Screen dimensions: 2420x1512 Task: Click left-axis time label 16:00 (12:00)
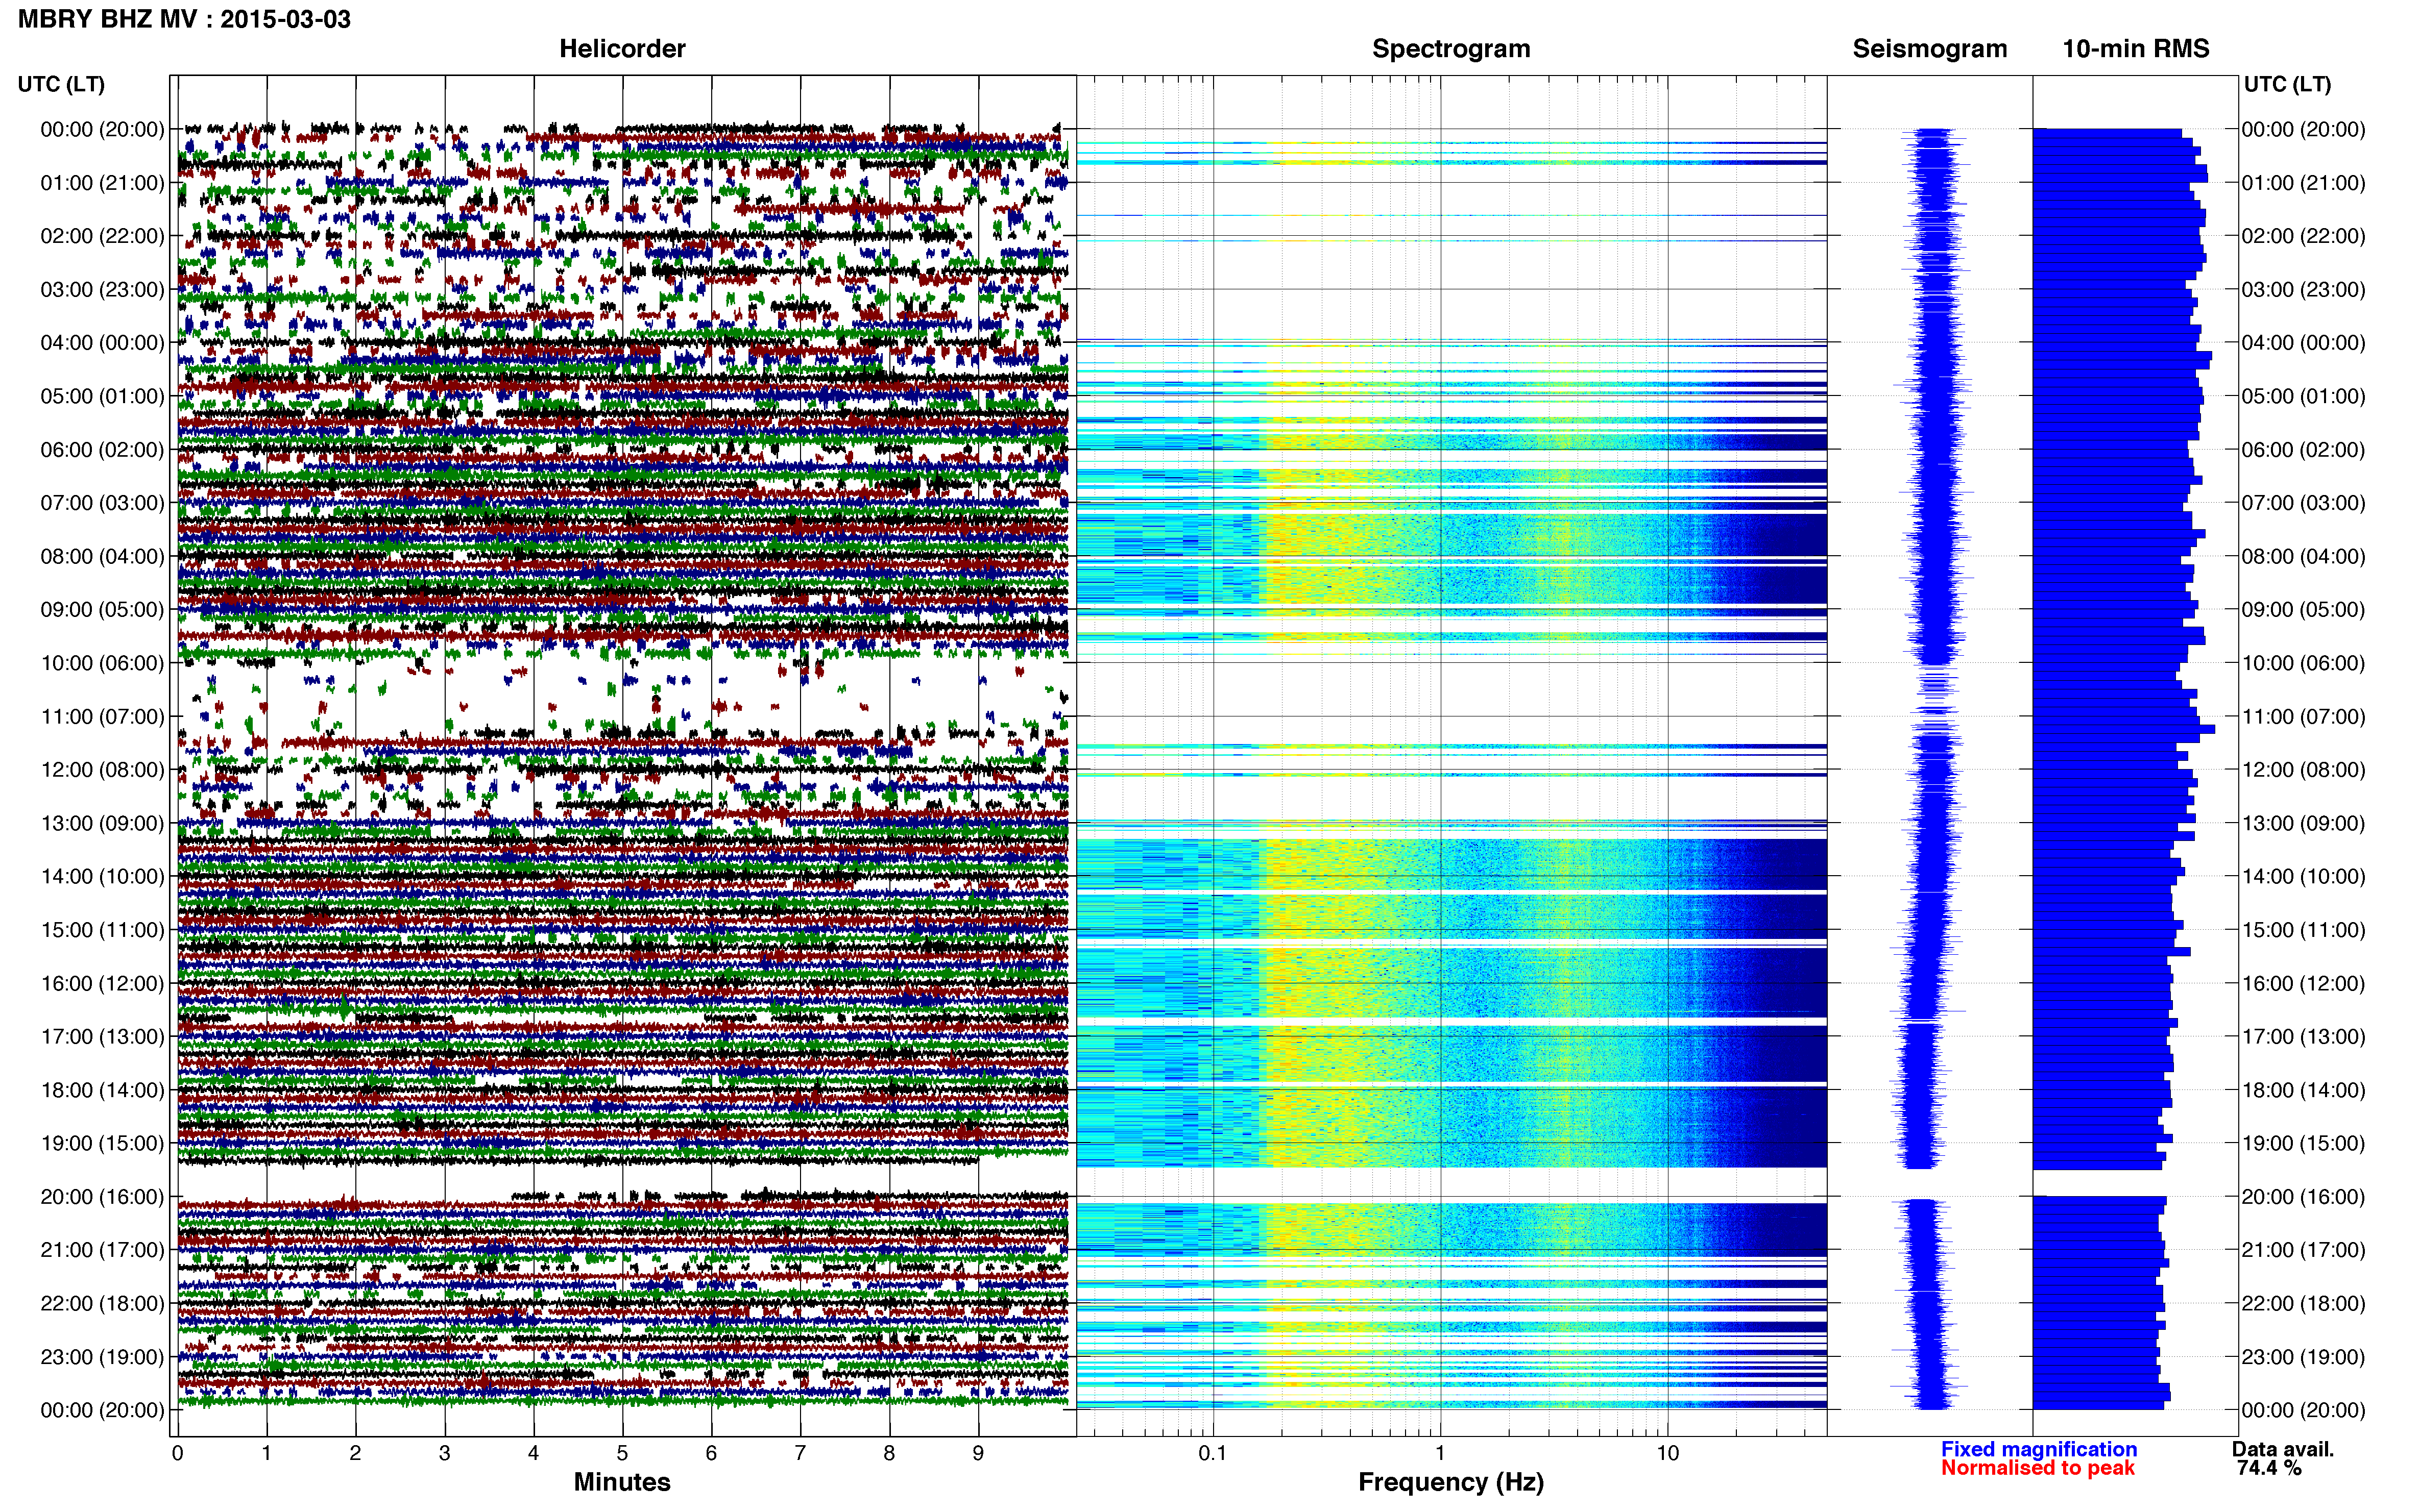tap(102, 984)
